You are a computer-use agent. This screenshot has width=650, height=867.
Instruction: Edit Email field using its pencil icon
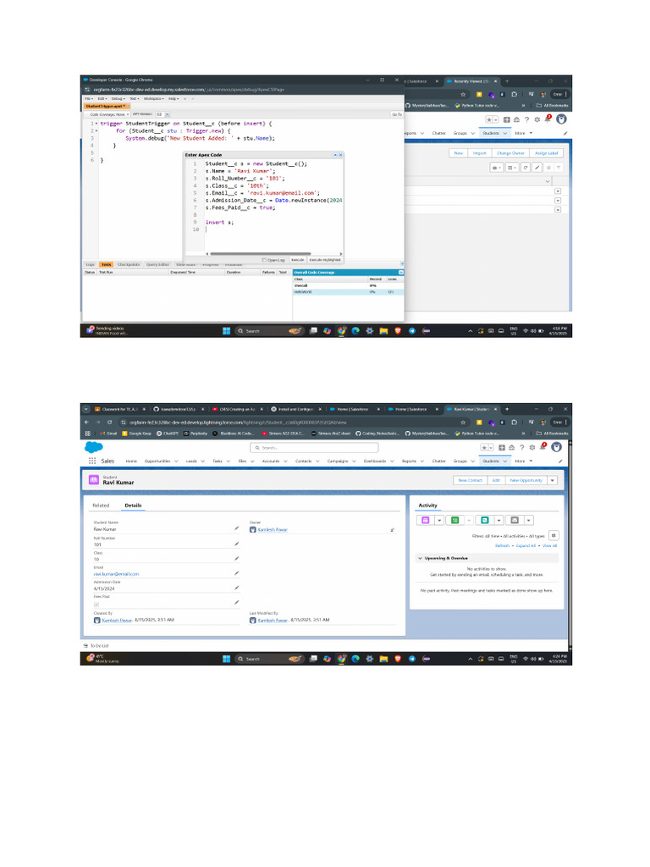(237, 573)
